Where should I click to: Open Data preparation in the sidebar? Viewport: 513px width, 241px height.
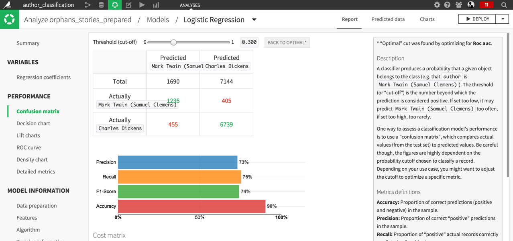pos(37,206)
